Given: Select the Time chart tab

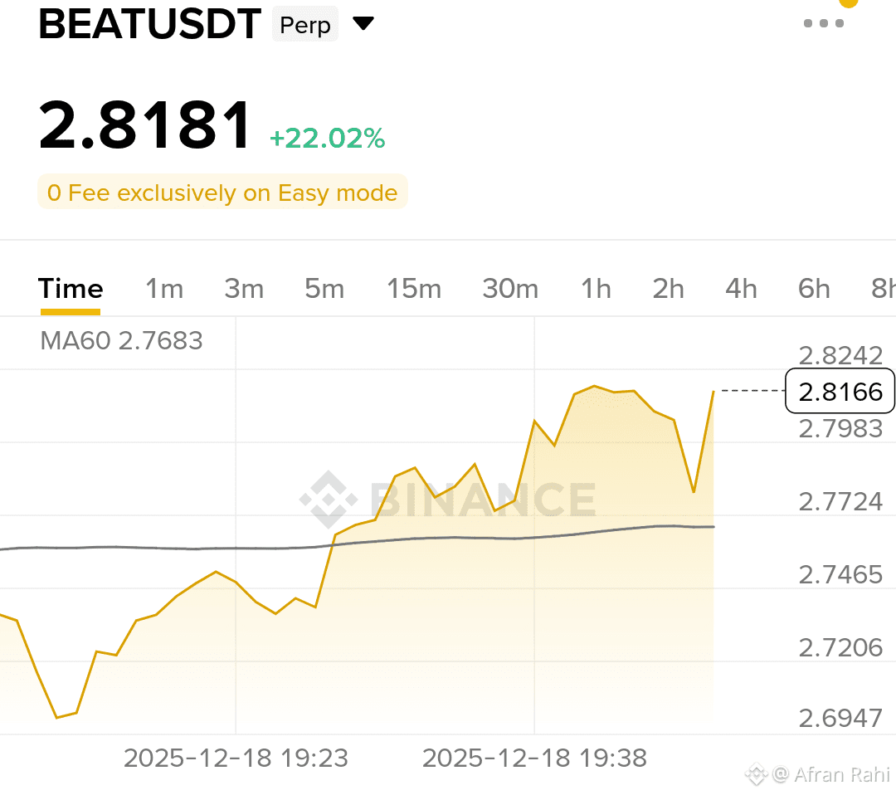Looking at the screenshot, I should pos(71,289).
